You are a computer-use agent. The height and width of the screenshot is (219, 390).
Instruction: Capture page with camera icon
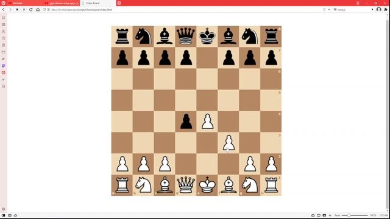[313, 215]
